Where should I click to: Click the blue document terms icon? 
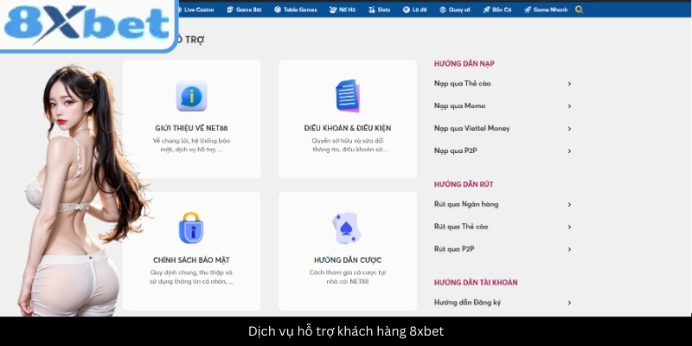pyautogui.click(x=348, y=96)
